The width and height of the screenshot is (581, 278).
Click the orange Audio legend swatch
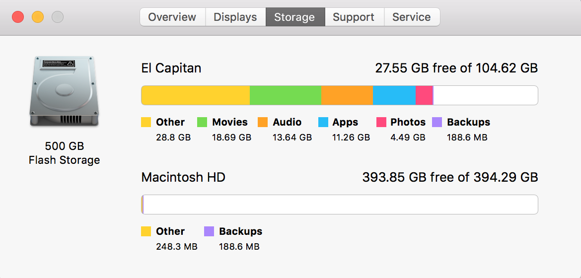tap(263, 122)
